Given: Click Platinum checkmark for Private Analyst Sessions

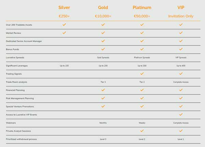Looking at the screenshot, I should point(142,131).
